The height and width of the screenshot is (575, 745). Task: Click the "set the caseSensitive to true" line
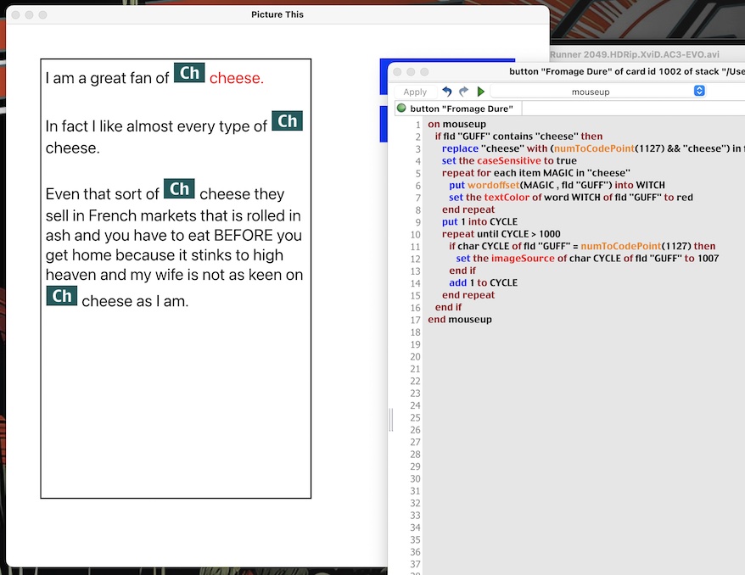(508, 160)
